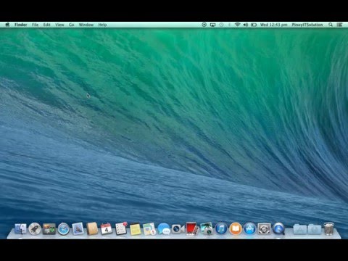The width and height of the screenshot is (348, 261).
Task: Open the Trash in the Dock
Action: point(329,228)
